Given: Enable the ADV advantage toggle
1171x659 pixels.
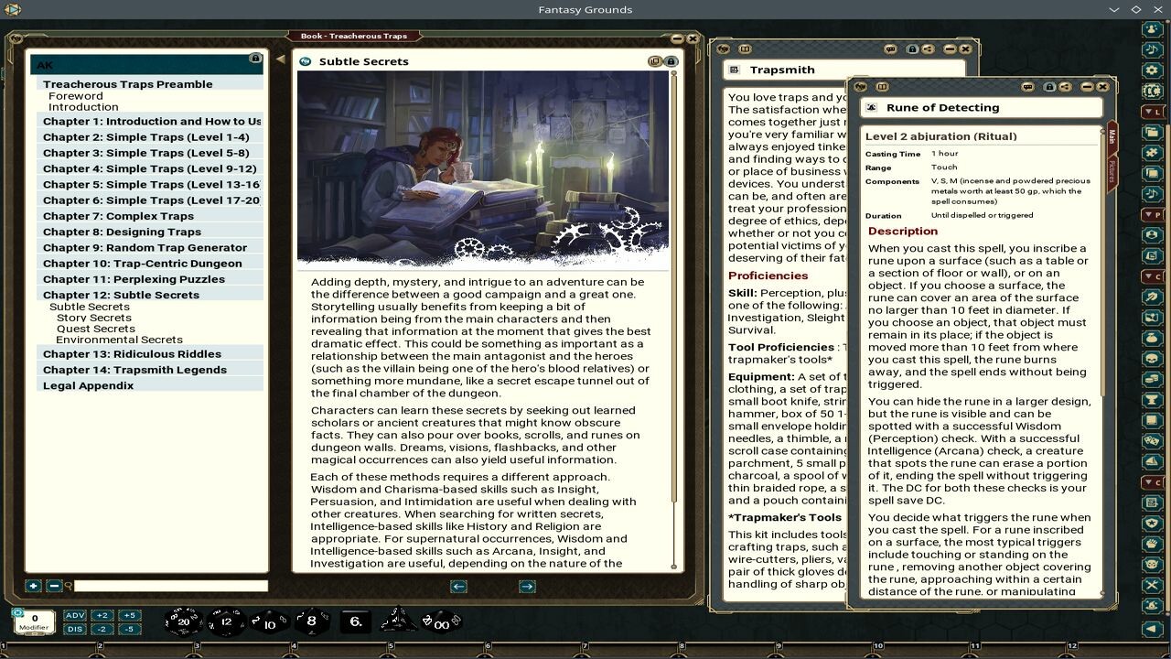Looking at the screenshot, I should (x=73, y=615).
